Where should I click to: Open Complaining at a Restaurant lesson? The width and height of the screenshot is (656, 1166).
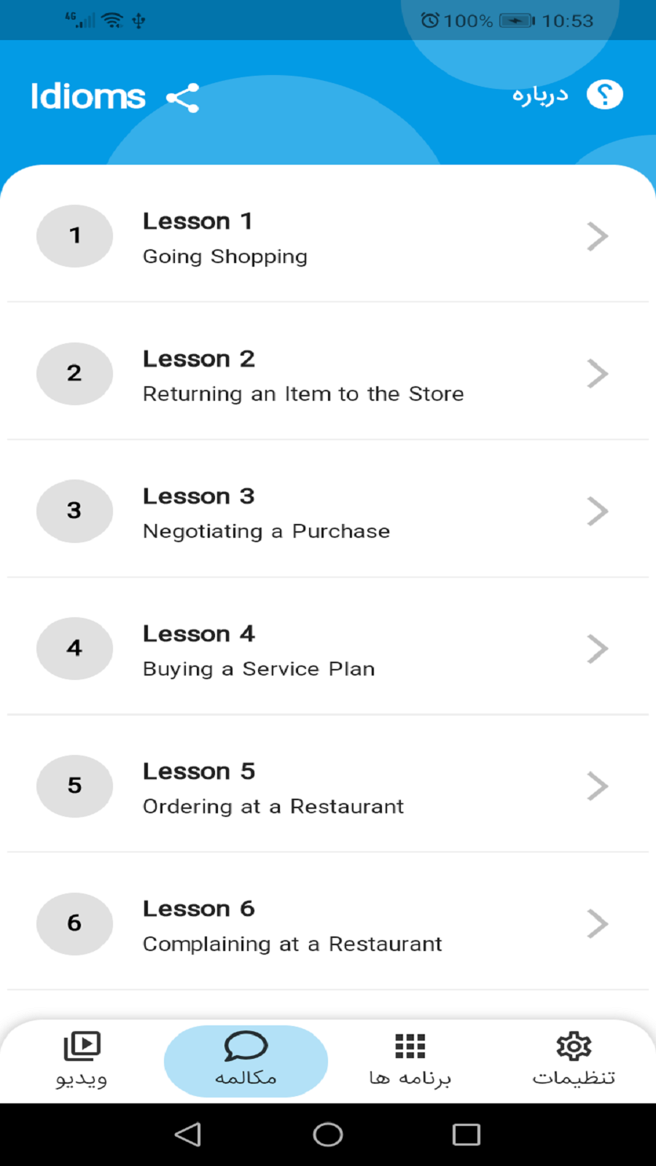292,944
